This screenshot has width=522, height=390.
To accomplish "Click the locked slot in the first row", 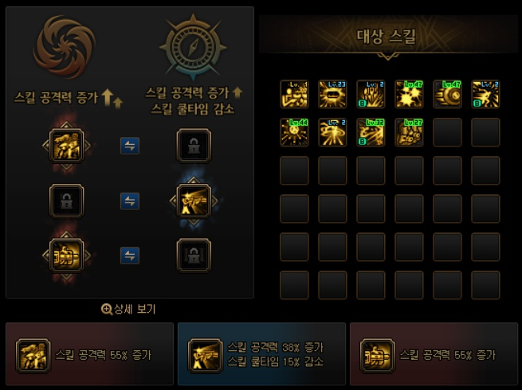I will (194, 146).
